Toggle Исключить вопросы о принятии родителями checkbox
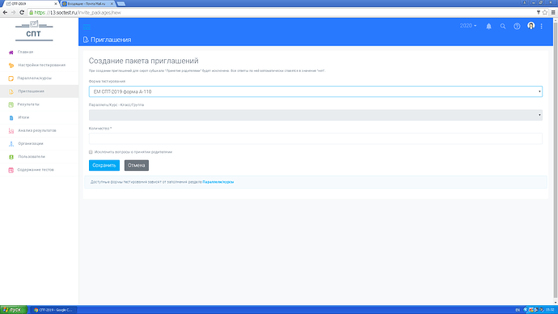Image resolution: width=558 pixels, height=314 pixels. click(91, 152)
